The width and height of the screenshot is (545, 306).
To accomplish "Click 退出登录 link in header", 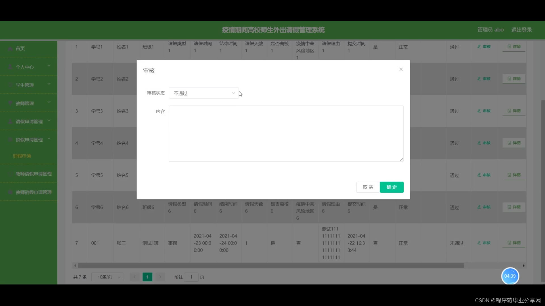I will click(x=521, y=30).
